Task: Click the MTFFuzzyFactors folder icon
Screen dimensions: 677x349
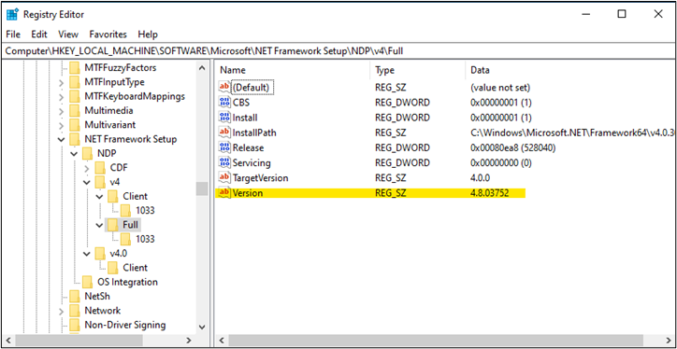Action: point(75,67)
